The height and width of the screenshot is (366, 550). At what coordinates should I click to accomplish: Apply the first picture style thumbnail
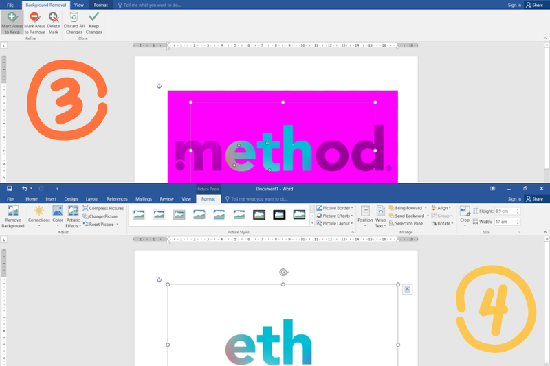click(139, 215)
